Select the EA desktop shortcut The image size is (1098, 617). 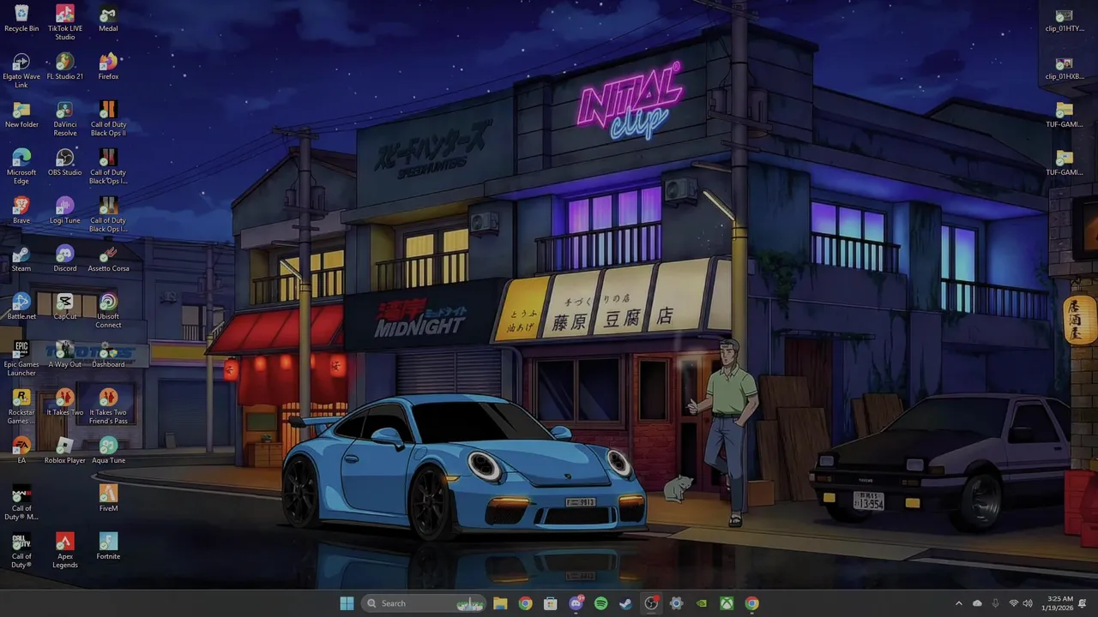click(21, 451)
